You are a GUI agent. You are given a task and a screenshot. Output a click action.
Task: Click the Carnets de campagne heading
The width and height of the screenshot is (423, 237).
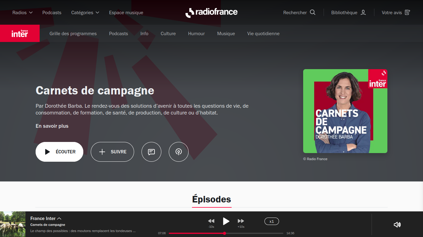click(95, 90)
